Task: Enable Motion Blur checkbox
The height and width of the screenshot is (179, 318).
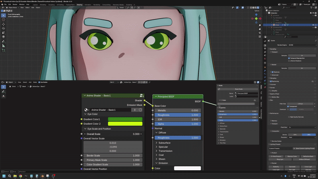Action: pos(271,97)
